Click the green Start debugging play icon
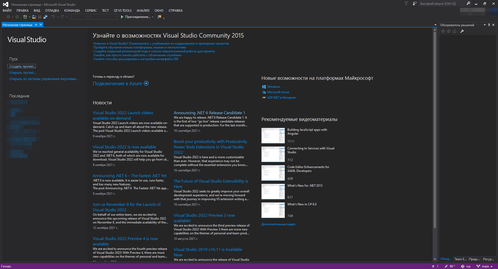This screenshot has width=498, height=269. coord(122,17)
